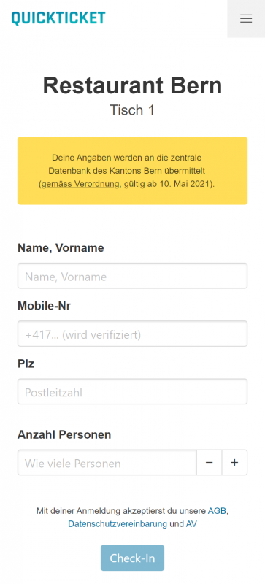Open the AV link
Image resolution: width=265 pixels, height=584 pixels.
191,523
